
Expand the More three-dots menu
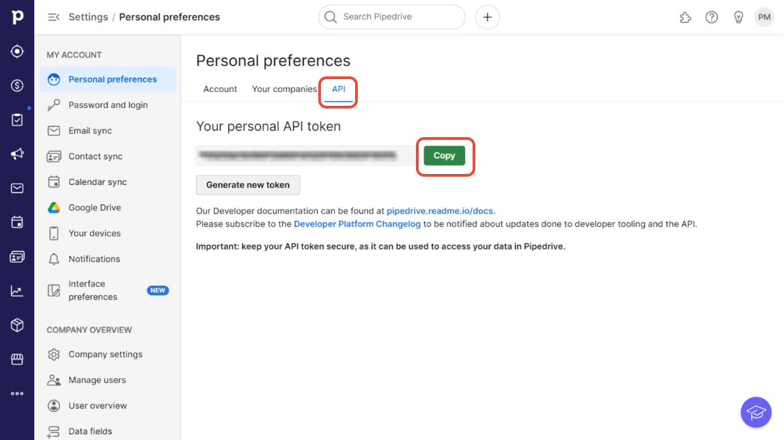click(17, 394)
